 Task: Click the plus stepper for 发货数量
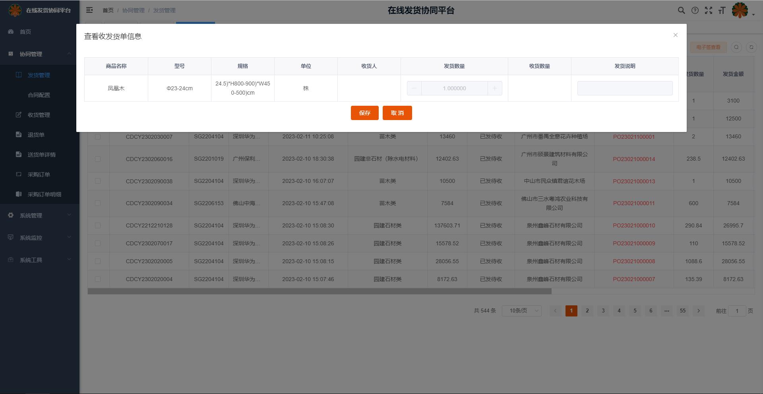point(495,88)
